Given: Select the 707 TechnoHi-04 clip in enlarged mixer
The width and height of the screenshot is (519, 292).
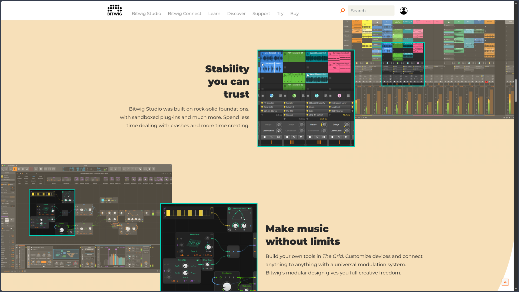Looking at the screenshot, I should tap(294, 57).
